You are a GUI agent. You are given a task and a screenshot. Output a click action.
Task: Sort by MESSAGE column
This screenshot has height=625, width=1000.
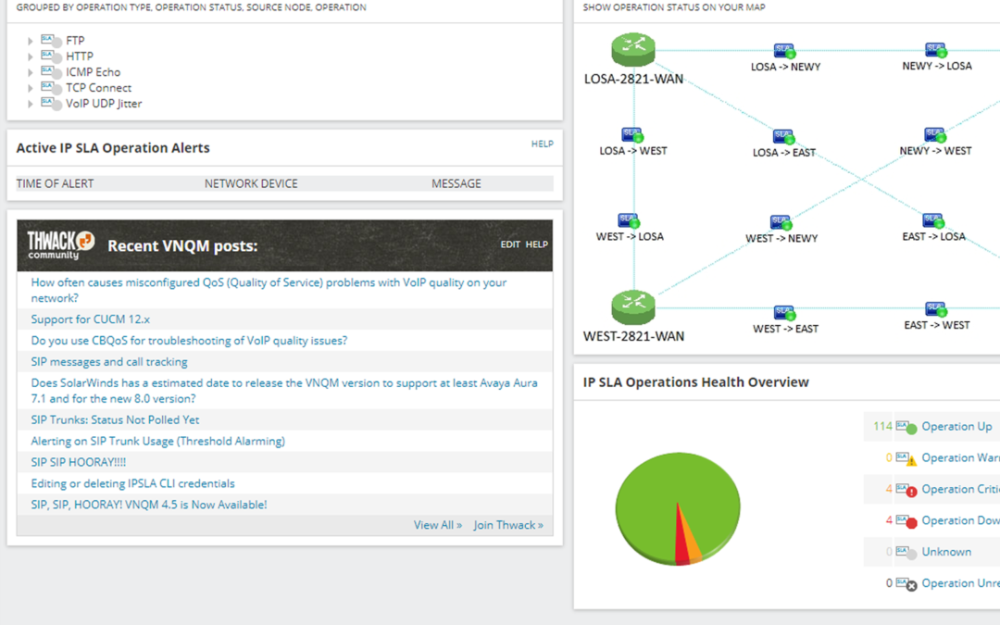[456, 183]
